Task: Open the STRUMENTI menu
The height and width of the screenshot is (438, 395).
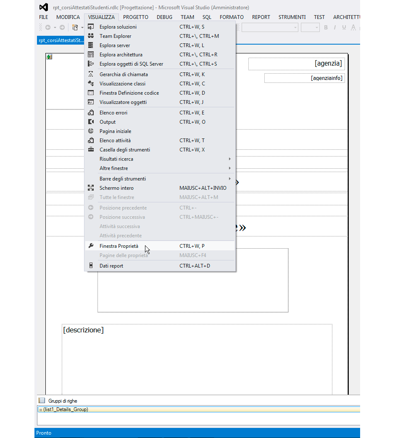Action: click(292, 17)
